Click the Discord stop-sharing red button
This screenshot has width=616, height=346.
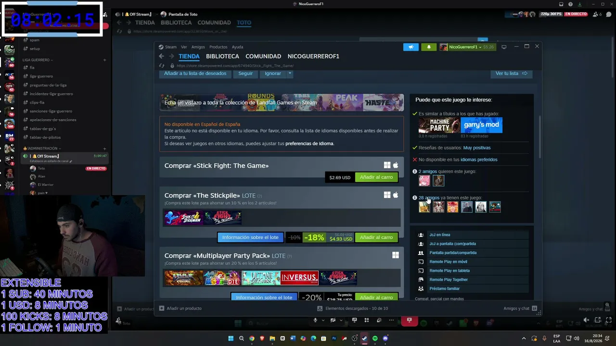pyautogui.click(x=409, y=320)
